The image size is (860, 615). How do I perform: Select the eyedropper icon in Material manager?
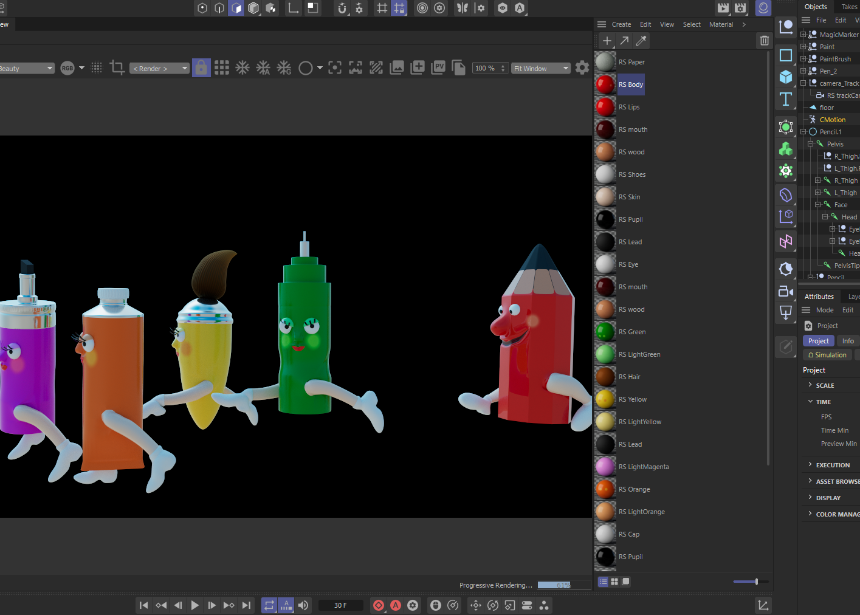(x=641, y=41)
